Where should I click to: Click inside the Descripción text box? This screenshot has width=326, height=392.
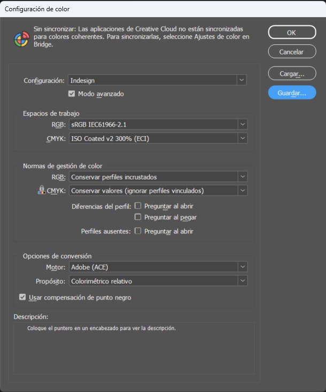134,347
